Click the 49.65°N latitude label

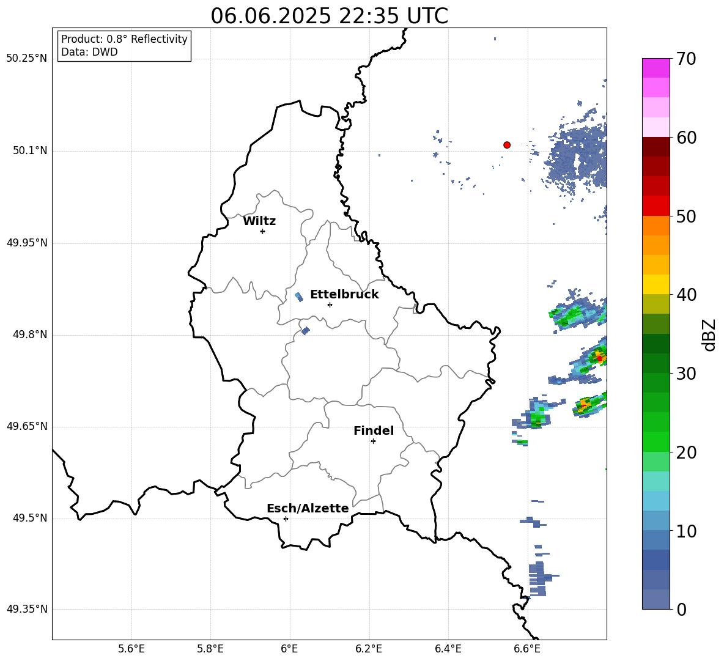point(27,426)
